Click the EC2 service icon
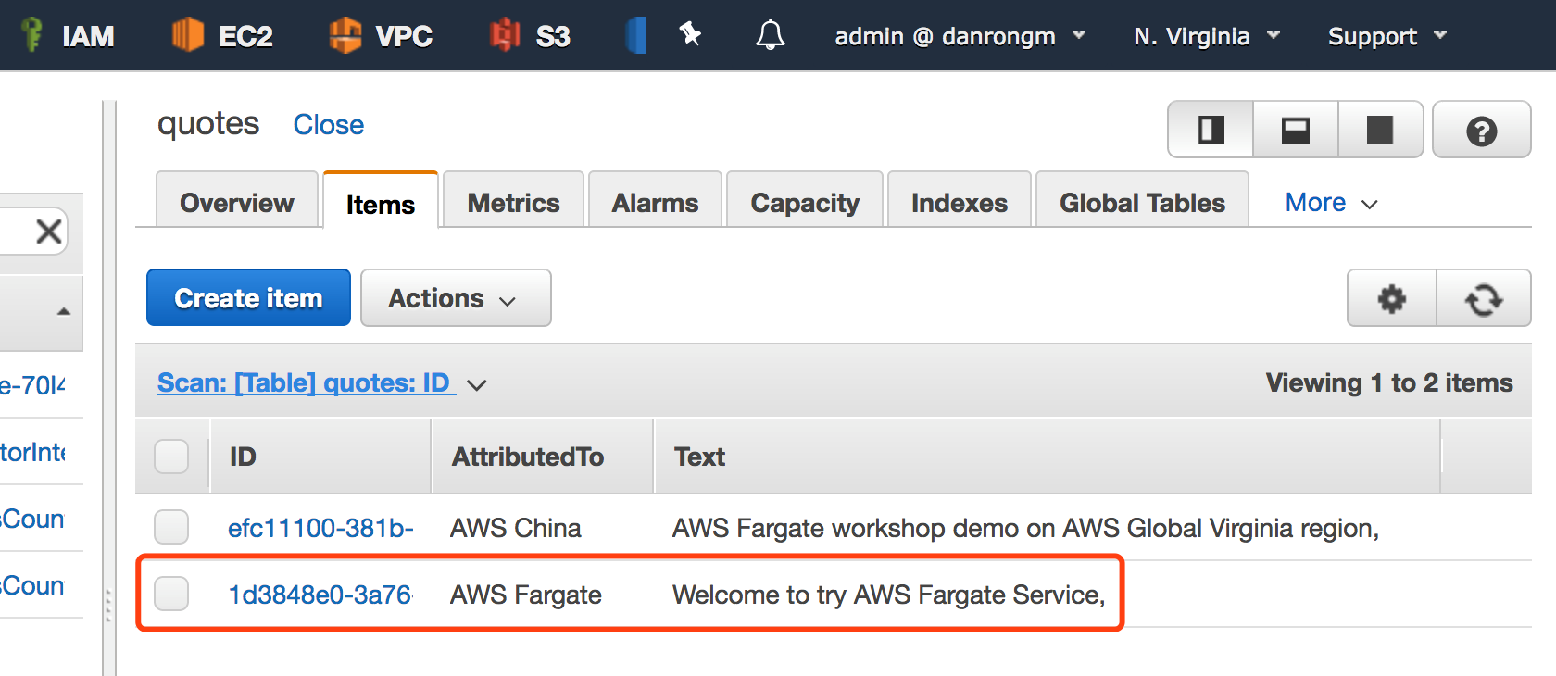The height and width of the screenshot is (676, 1556). (x=188, y=35)
